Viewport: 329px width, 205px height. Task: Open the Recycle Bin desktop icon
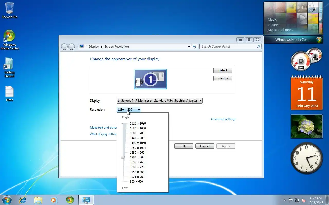pos(10,10)
